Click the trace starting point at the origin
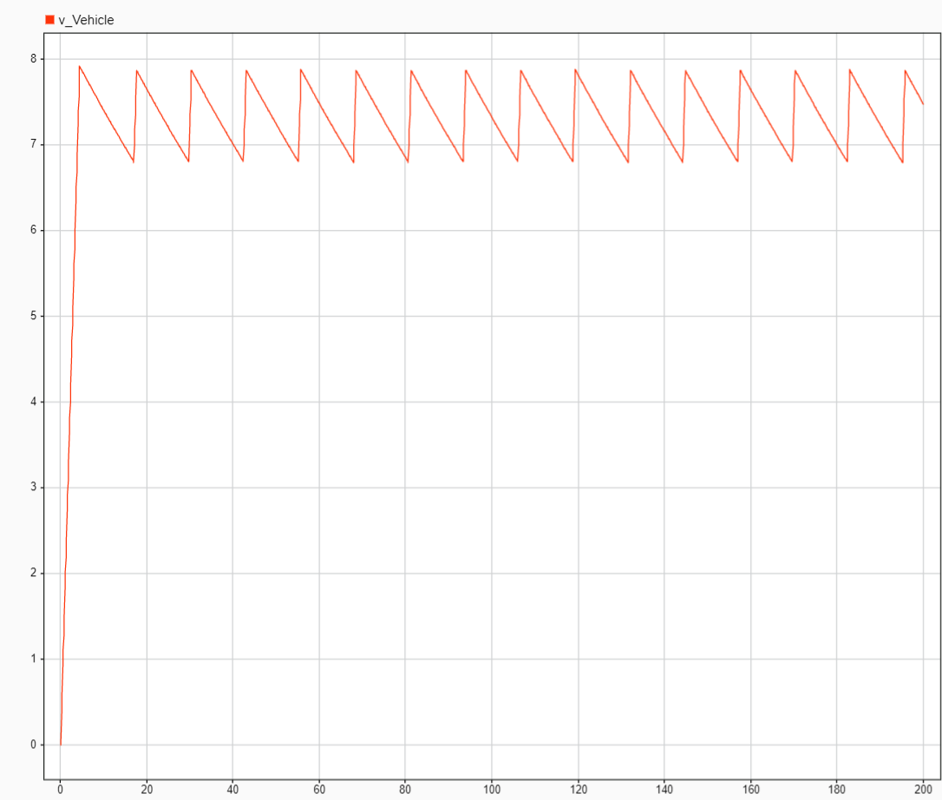942x800 pixels. pyautogui.click(x=59, y=743)
